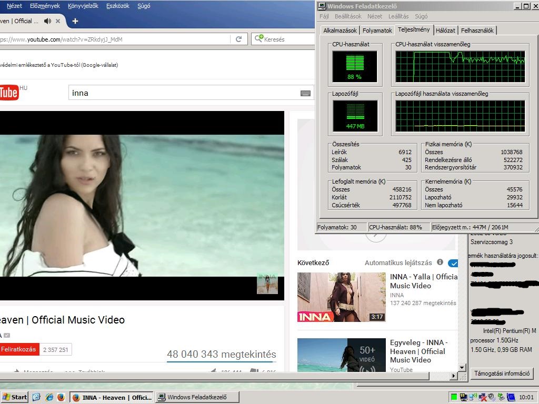
Task: Open Előzmények menu in Firefox
Action: [45, 6]
